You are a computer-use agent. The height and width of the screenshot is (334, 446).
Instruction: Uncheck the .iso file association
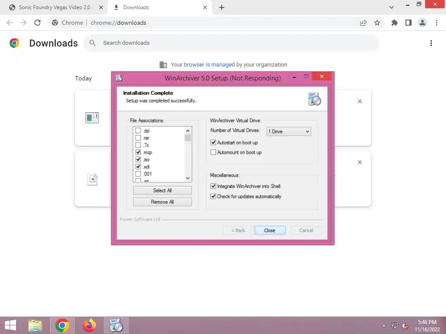coord(138,159)
